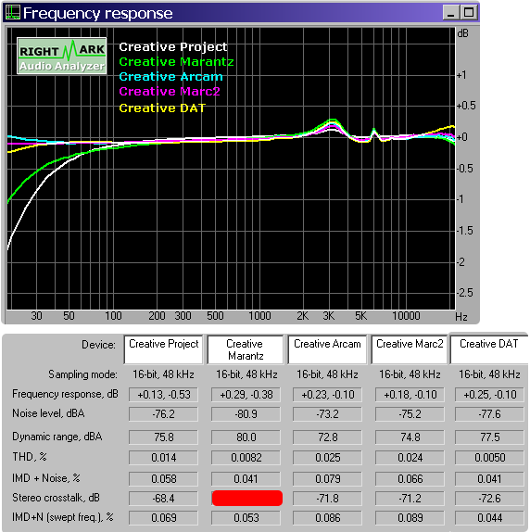The image size is (530, 532).
Task: Click the Creative DAT legend label
Action: point(162,108)
